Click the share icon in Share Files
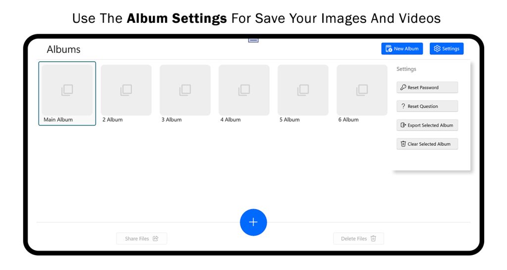507x270 pixels. tap(155, 238)
